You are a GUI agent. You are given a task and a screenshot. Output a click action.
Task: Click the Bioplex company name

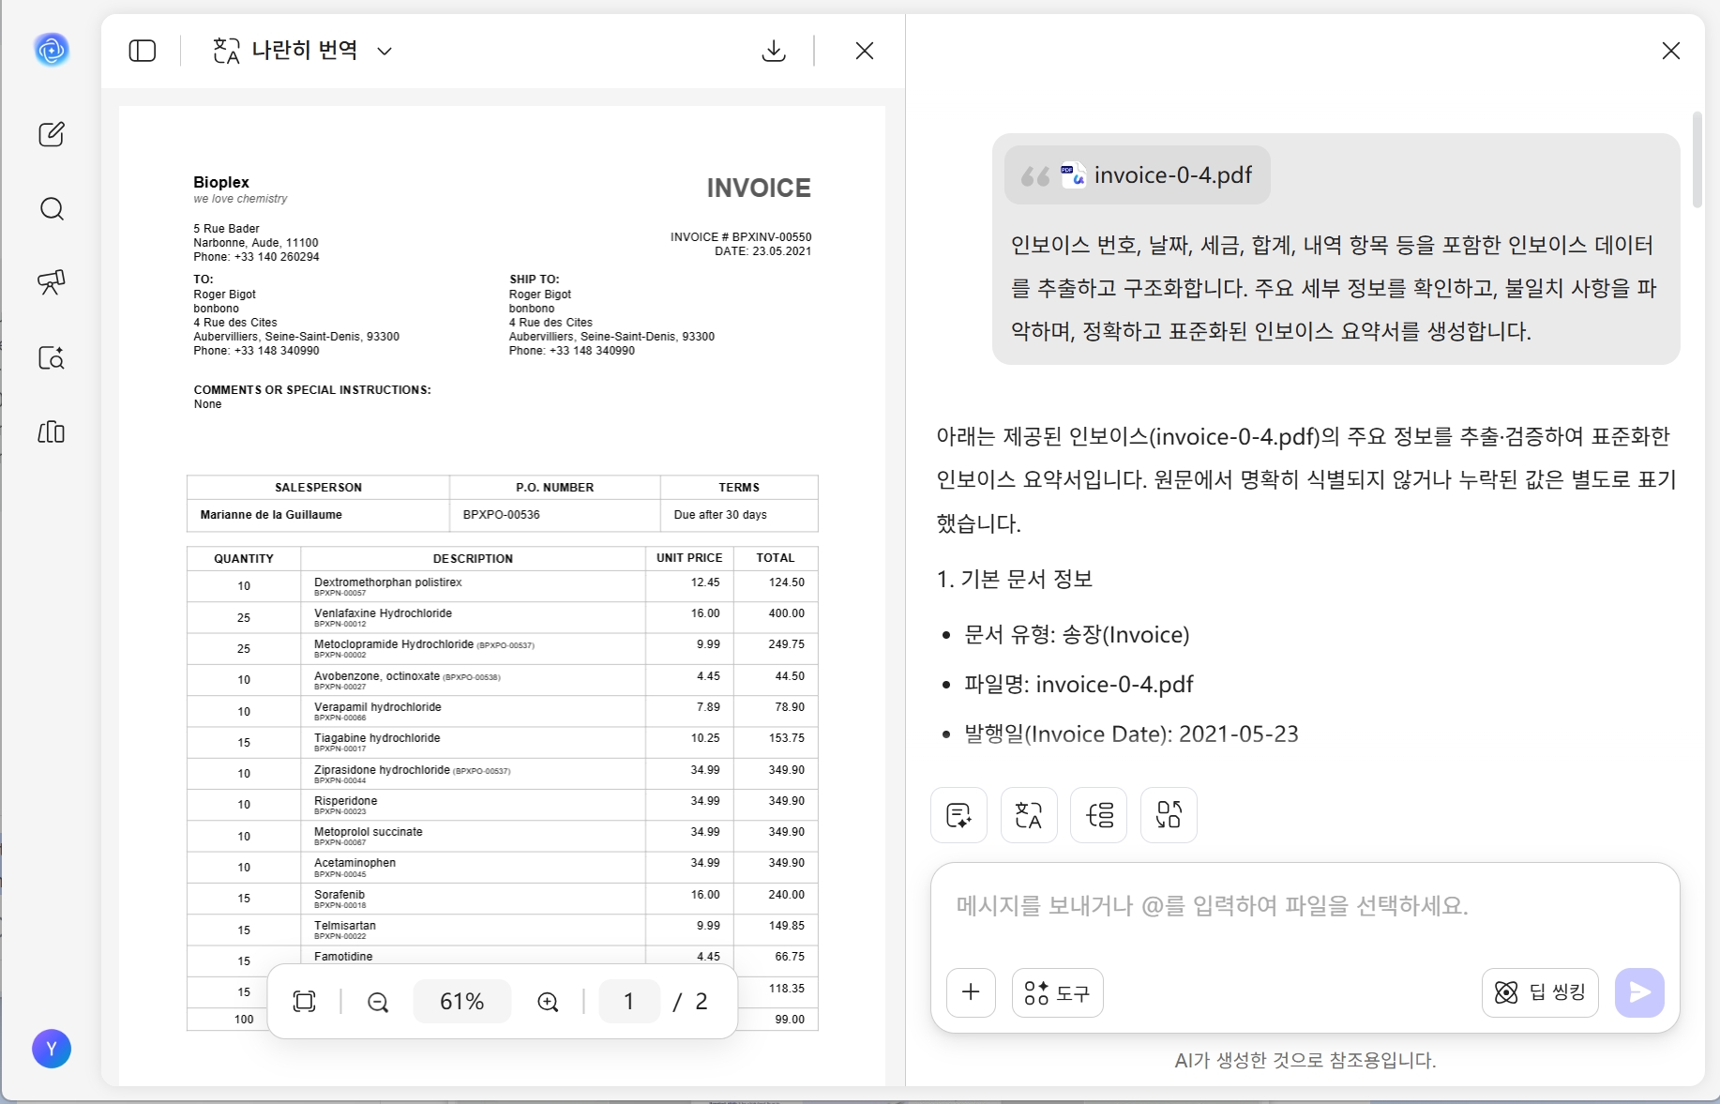tap(221, 182)
